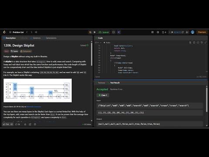Click the problem title 1206. Design Skiplist
The width and height of the screenshot is (209, 157).
click(x=19, y=45)
